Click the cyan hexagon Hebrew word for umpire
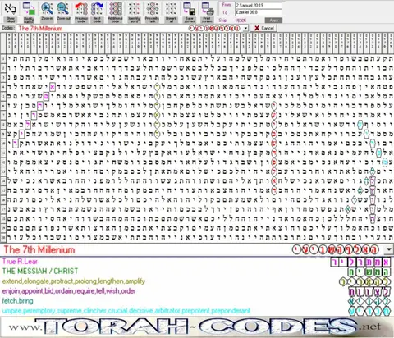394x338 pixels. click(369, 311)
